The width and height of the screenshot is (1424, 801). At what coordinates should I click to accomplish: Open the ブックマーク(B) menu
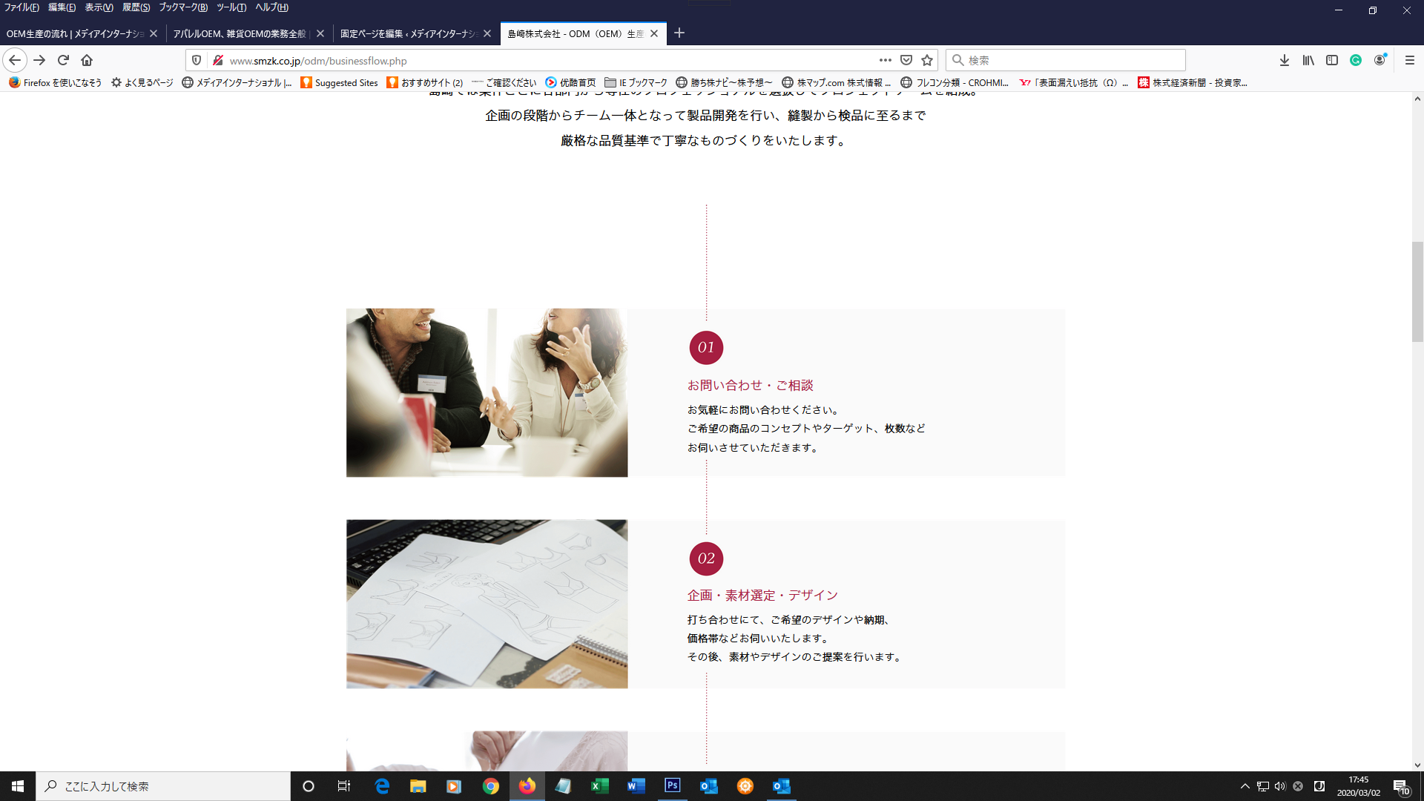183,7
